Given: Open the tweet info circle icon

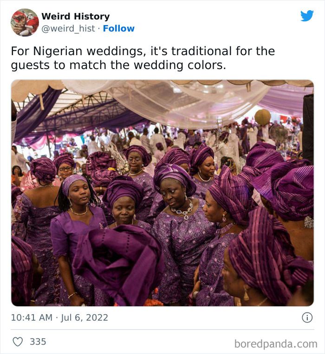Looking at the screenshot, I should point(307,317).
